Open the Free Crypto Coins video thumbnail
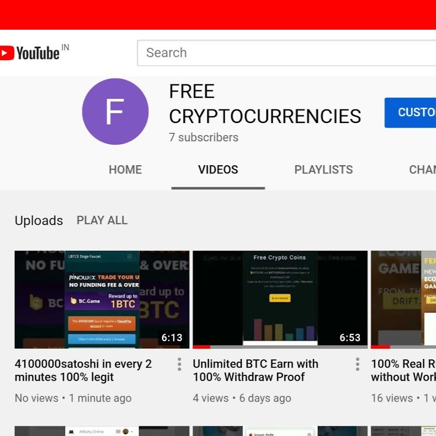436x436 pixels. point(280,299)
